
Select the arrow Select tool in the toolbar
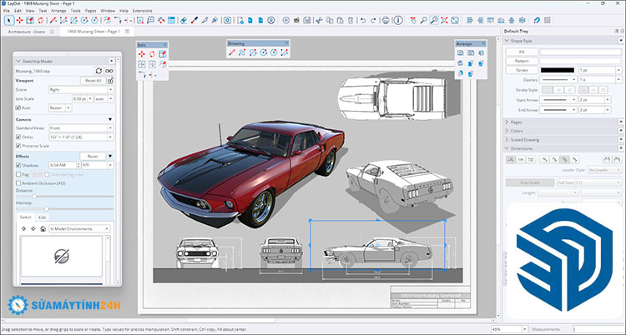pos(9,20)
